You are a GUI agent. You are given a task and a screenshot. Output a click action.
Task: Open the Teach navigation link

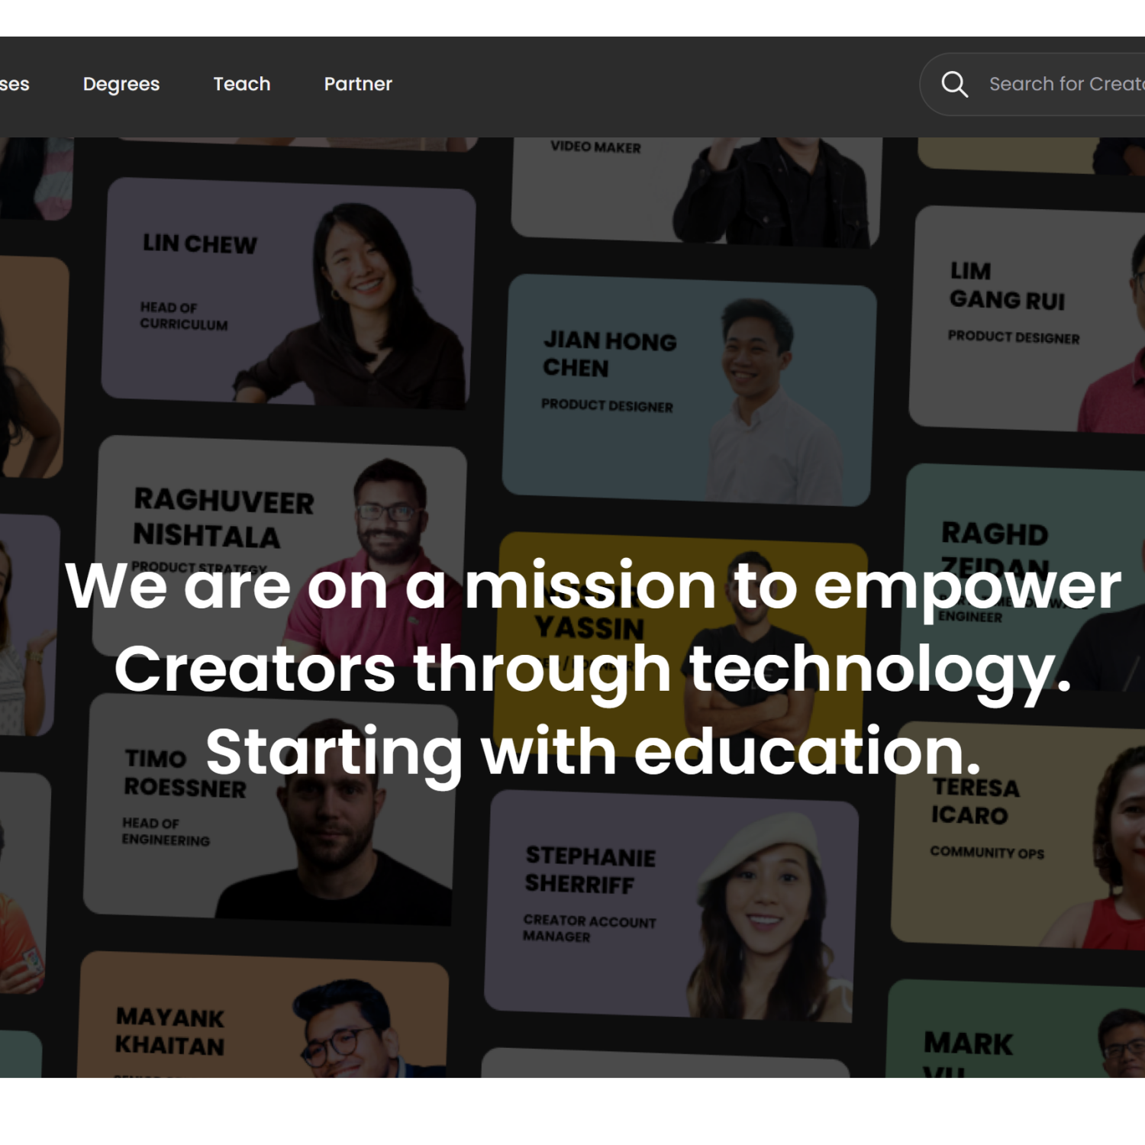click(x=242, y=84)
